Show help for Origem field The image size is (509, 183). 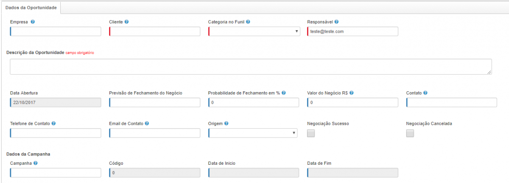[x=227, y=124]
